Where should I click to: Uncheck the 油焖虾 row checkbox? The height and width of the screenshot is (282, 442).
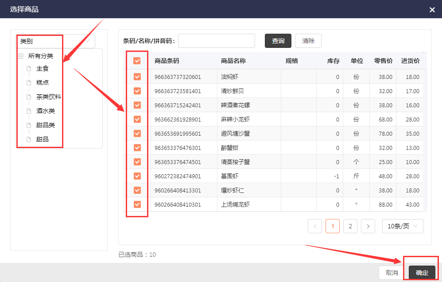tap(137, 77)
